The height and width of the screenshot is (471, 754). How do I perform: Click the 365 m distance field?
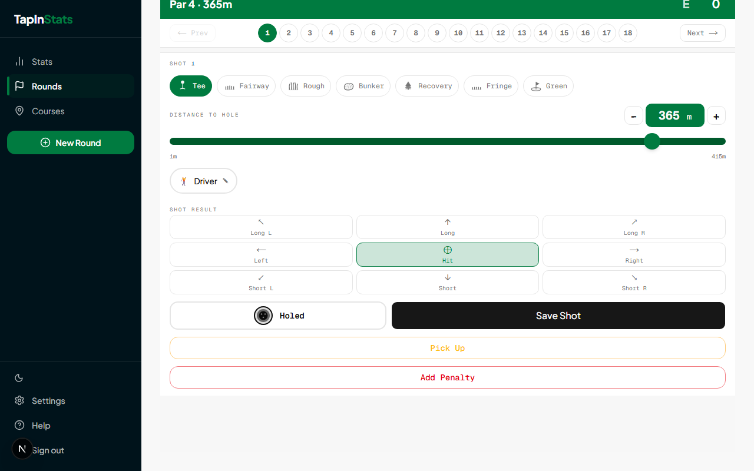675,115
